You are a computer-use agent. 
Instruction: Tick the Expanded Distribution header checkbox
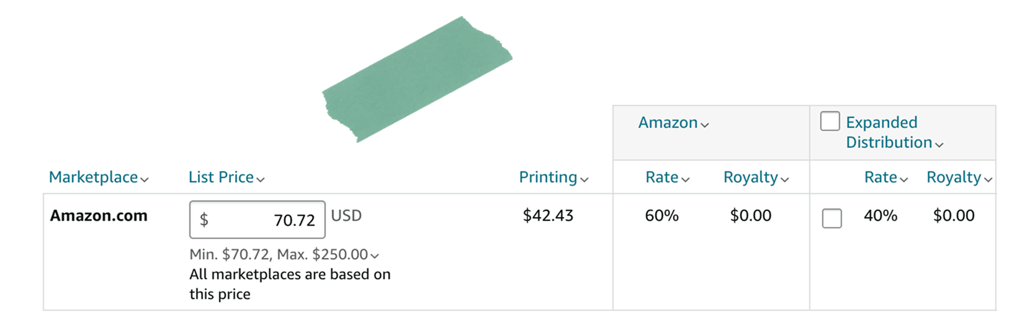830,121
